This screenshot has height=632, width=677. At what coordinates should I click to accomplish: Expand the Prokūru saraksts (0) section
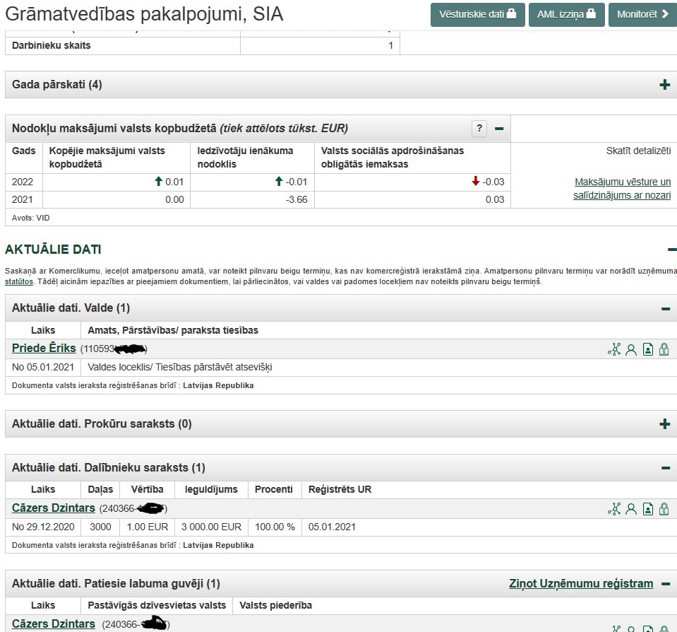[664, 424]
